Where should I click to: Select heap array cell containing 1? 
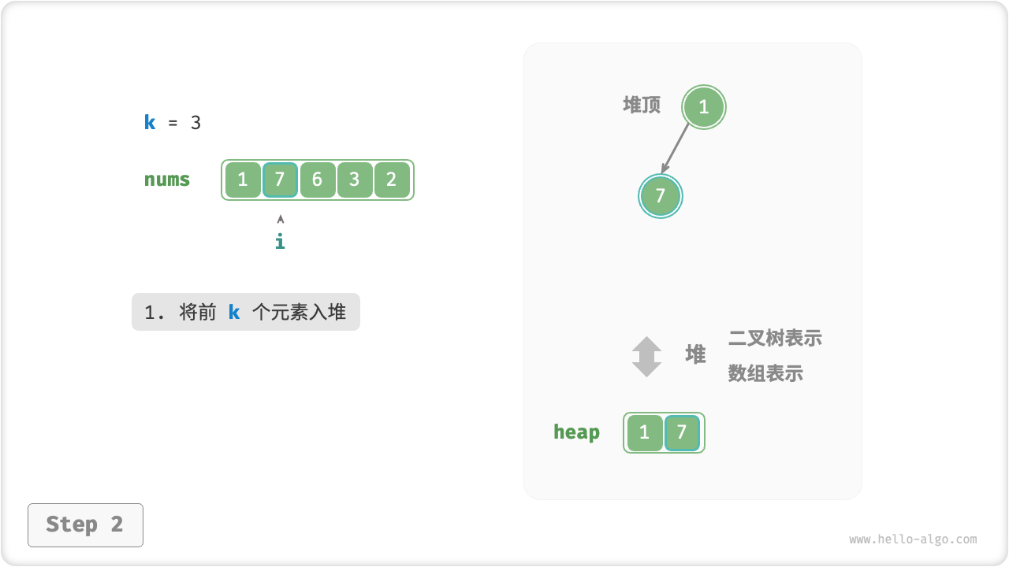[x=645, y=432]
